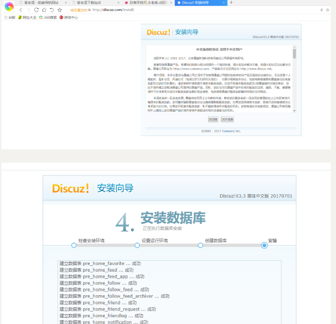The image size is (336, 324).
Task: Click the restore closed page undo icon
Action: (52, 10)
